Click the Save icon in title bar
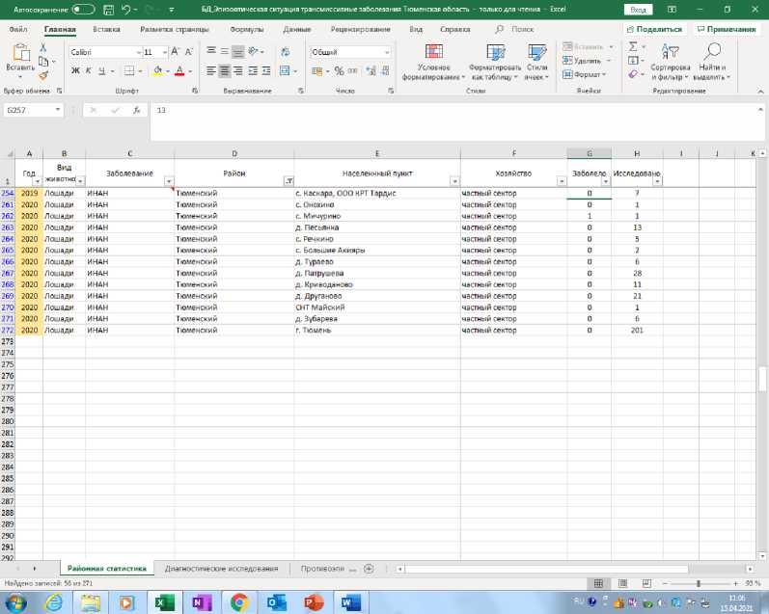 (107, 9)
